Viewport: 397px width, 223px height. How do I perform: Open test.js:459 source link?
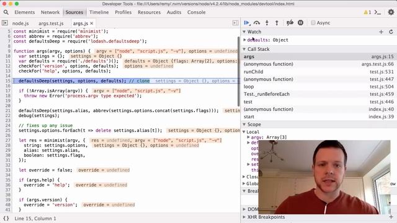(x=382, y=94)
